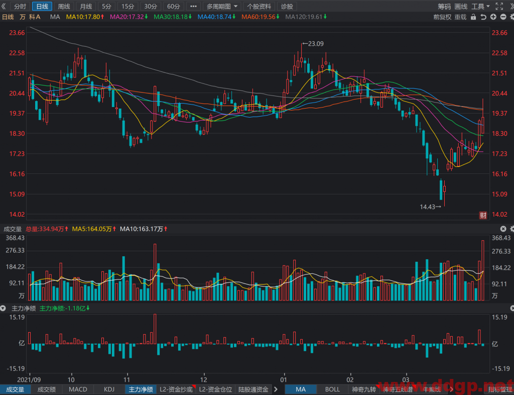Screen dimensions: 514x395
Task: Click the red 财 badge on chart
Action: 483,215
